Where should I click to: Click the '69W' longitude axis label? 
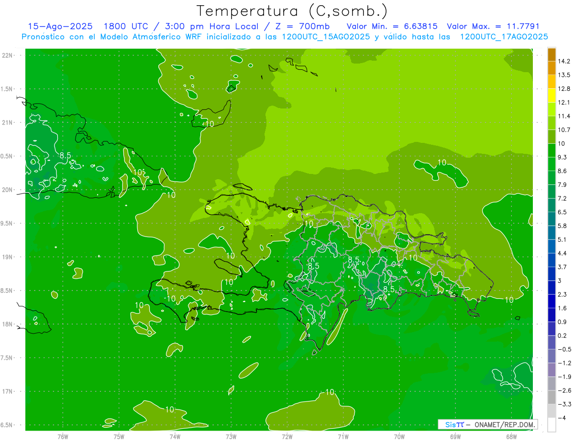(x=455, y=436)
